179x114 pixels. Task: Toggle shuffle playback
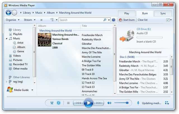coord(52,103)
